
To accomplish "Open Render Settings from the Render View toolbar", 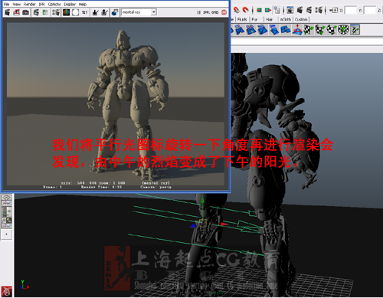I will click(x=56, y=12).
